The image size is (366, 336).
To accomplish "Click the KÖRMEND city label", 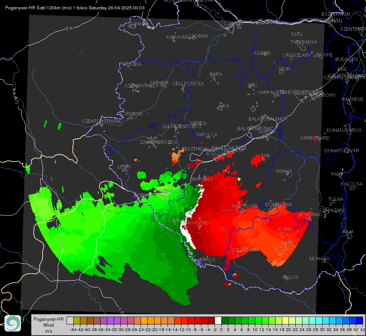I will [x=132, y=113].
